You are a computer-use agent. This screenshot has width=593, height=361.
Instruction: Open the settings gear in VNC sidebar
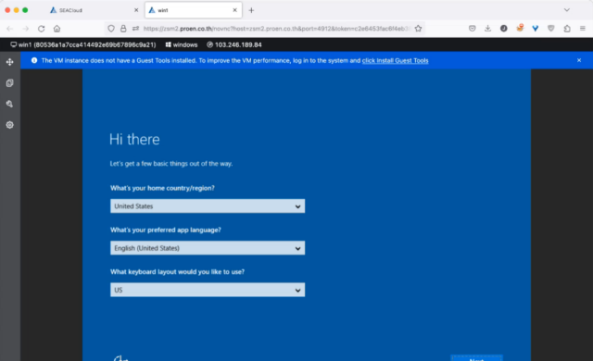click(x=10, y=125)
